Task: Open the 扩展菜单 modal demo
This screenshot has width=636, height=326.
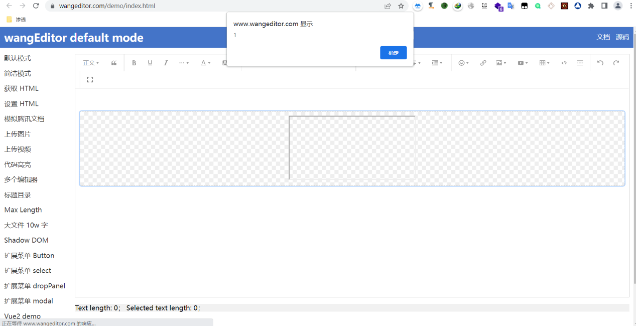Action: pyautogui.click(x=29, y=301)
